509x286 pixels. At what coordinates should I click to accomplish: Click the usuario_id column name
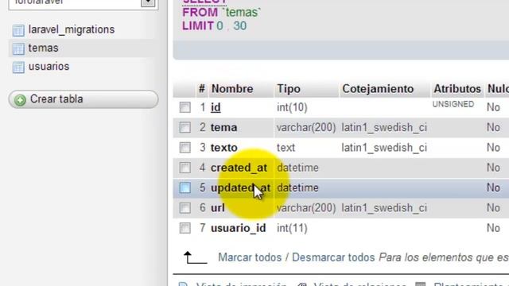[x=239, y=228]
